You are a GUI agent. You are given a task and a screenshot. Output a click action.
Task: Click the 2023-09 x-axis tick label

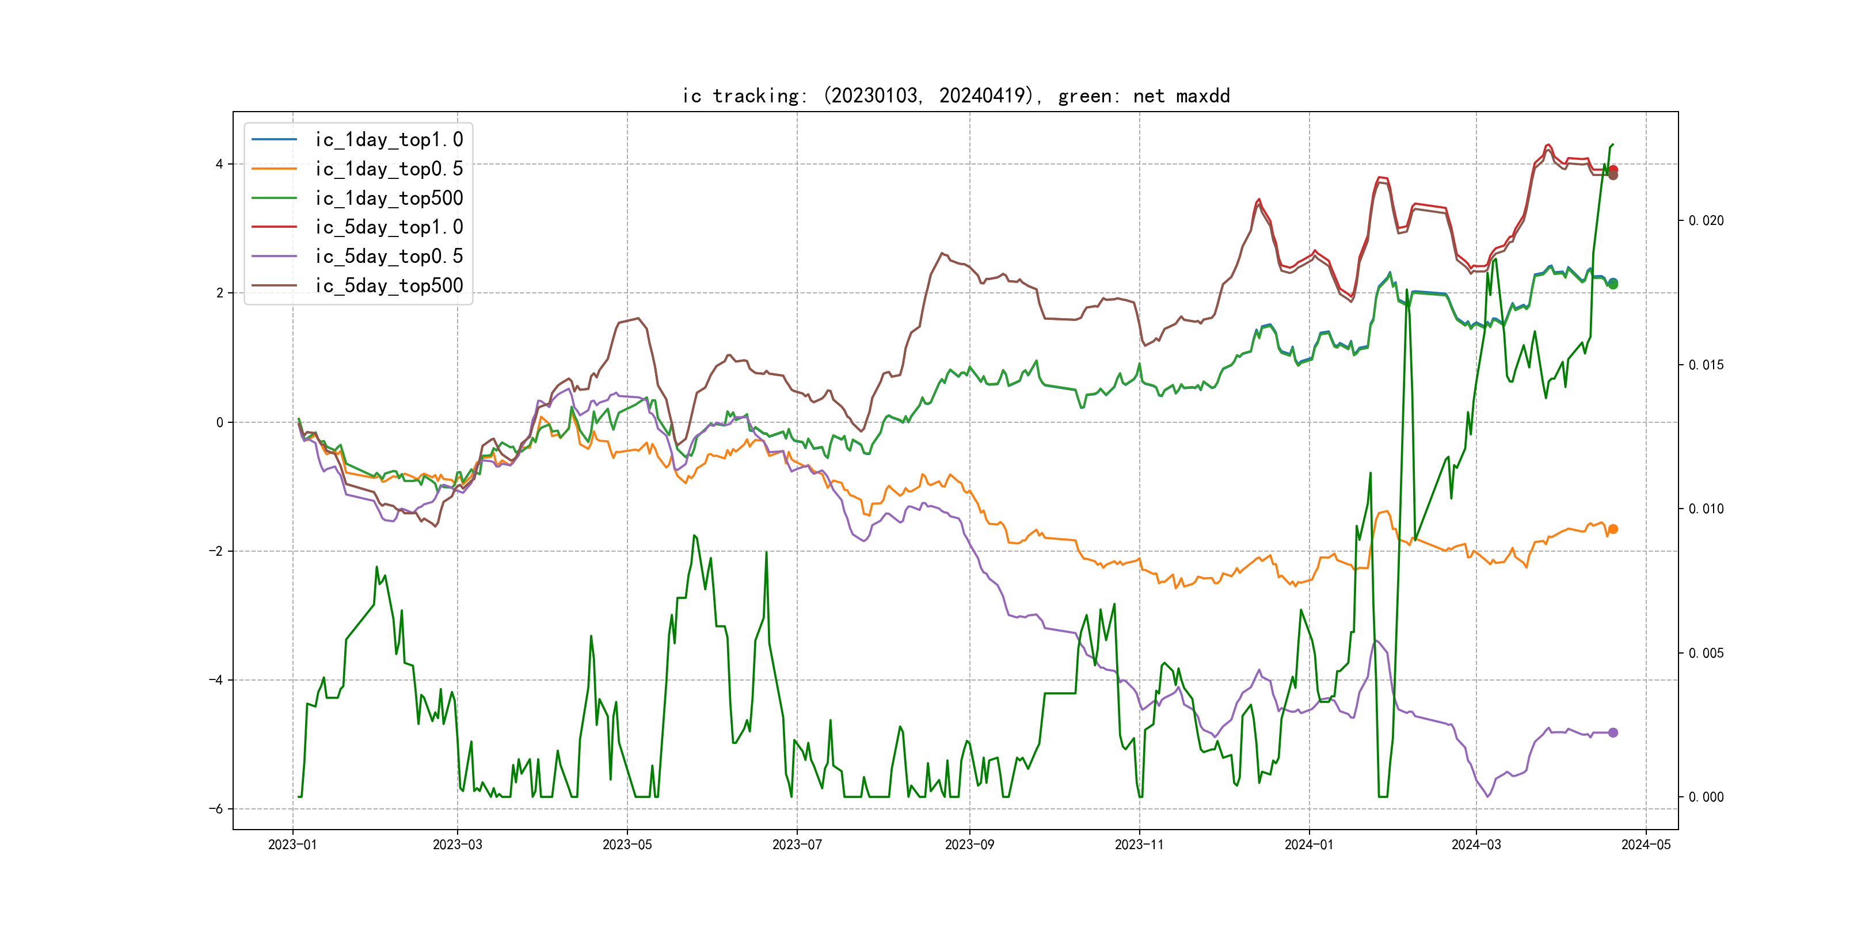[969, 845]
